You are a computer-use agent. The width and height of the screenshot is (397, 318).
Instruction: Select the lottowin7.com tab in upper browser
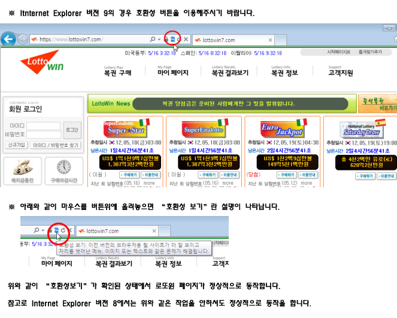231,40
